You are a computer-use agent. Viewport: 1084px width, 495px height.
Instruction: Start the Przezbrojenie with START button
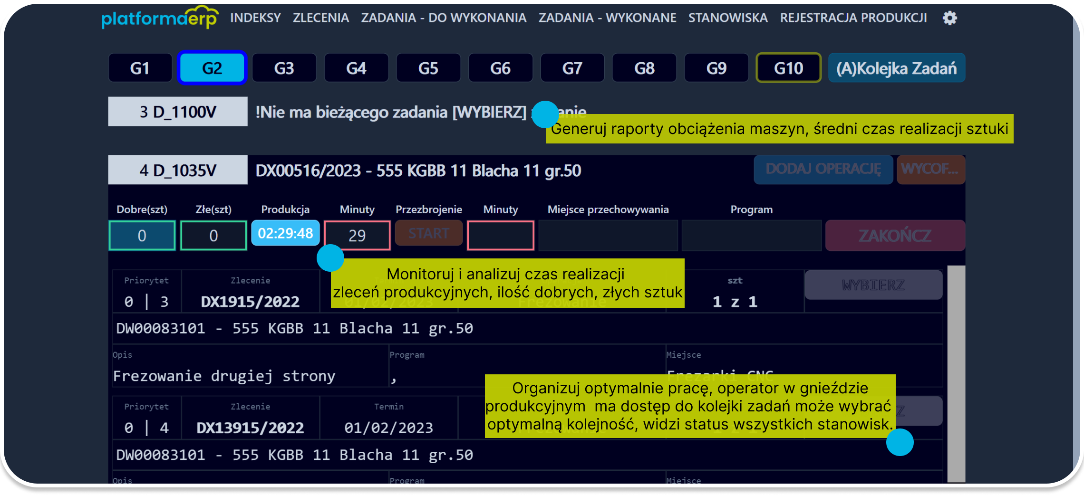(428, 233)
